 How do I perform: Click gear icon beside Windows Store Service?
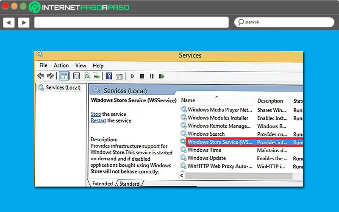[183, 142]
